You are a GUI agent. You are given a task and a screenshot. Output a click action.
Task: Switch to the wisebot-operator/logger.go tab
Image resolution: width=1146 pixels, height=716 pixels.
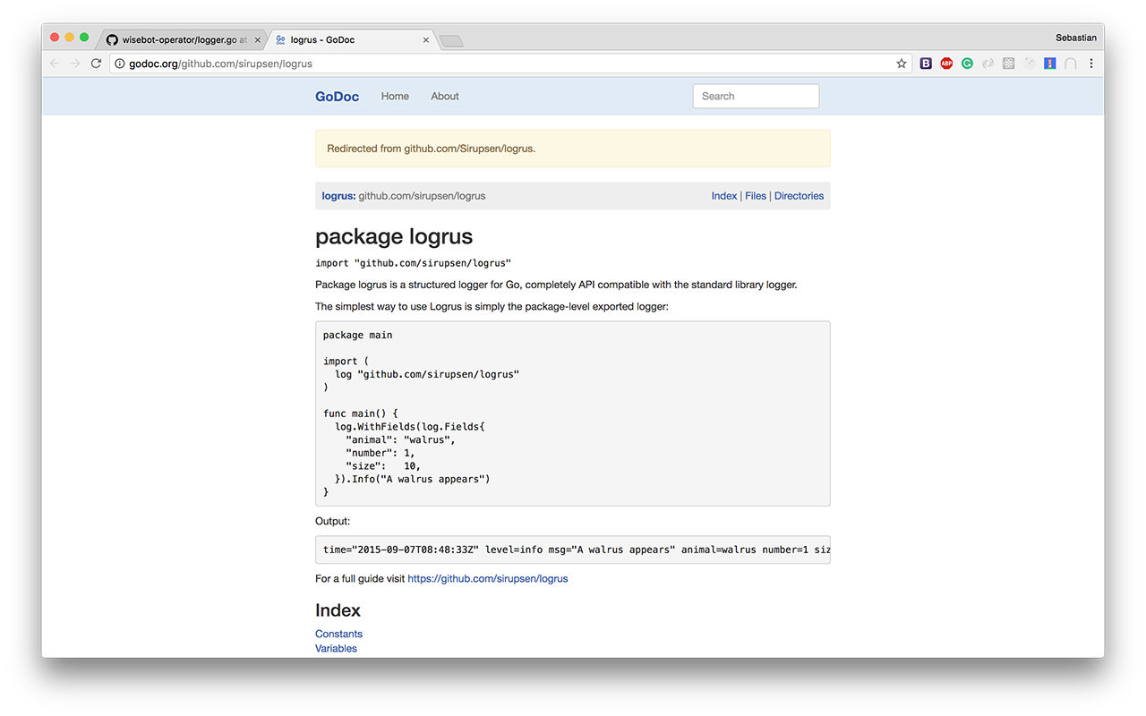point(179,40)
